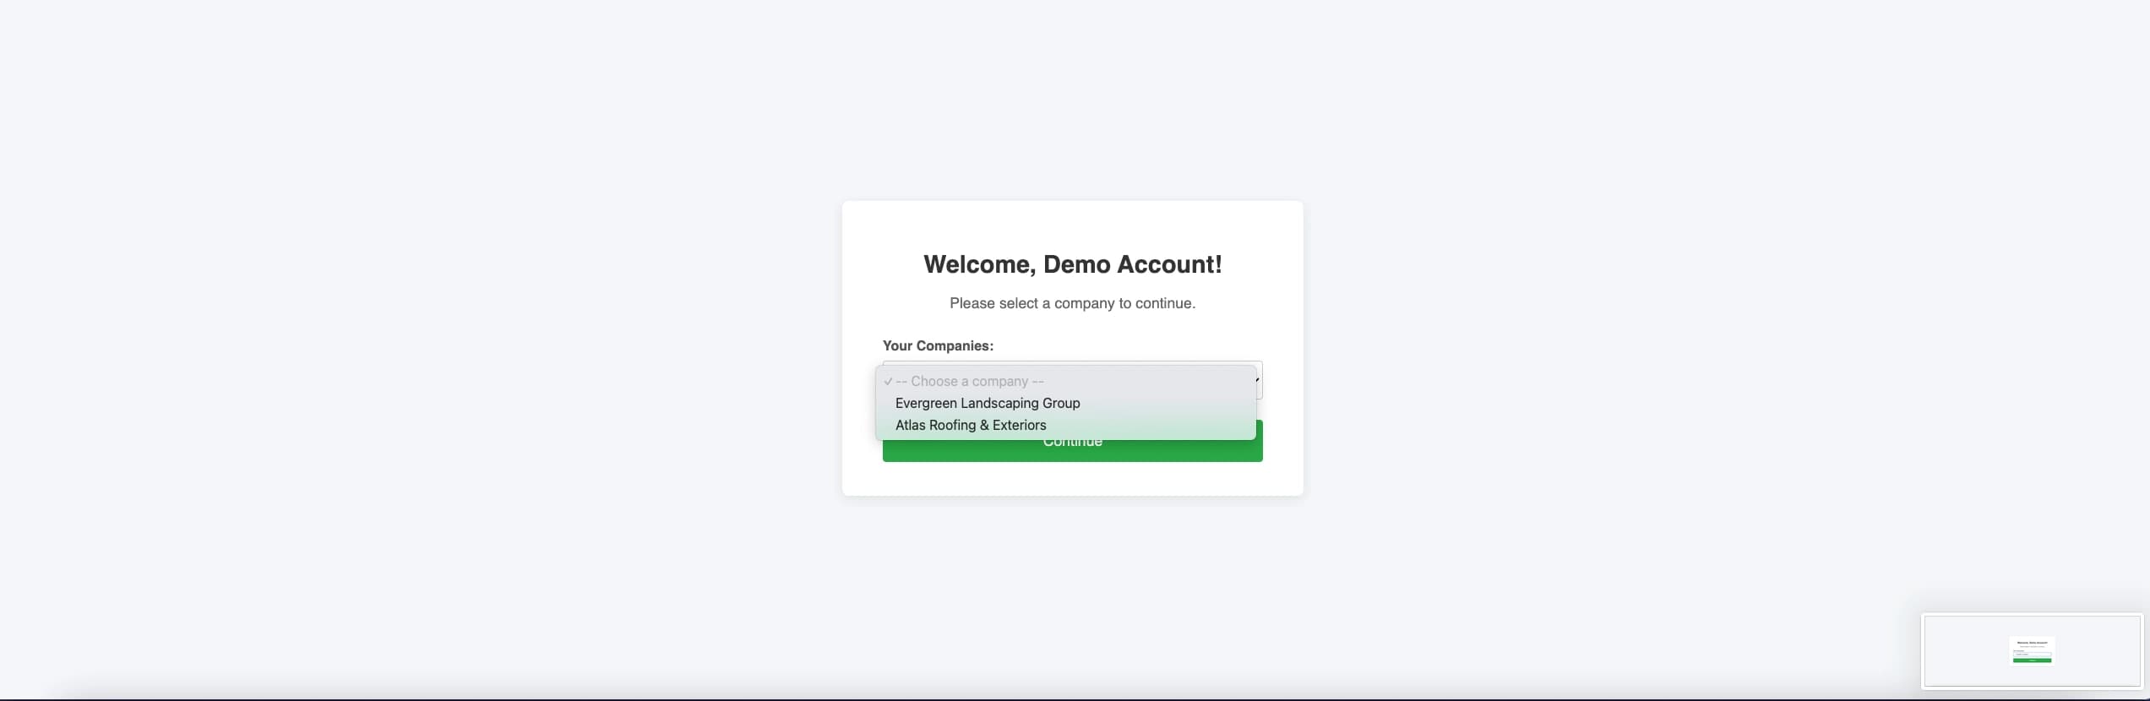Click the white card's blank area below Continue

click(x=1072, y=479)
